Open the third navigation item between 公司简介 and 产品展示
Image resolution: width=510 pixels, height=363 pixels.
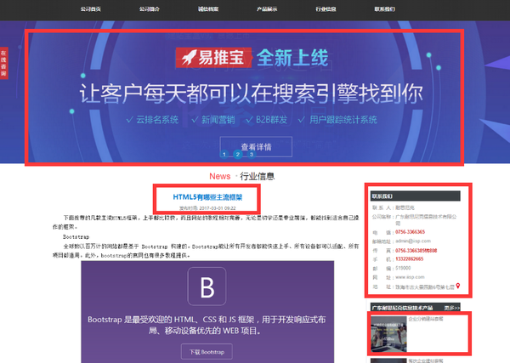[208, 9]
